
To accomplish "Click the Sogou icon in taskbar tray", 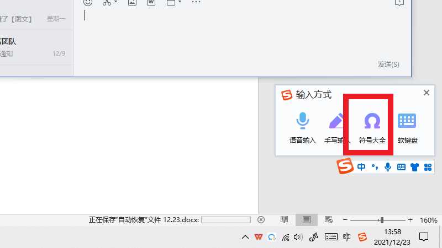I will [x=362, y=237].
